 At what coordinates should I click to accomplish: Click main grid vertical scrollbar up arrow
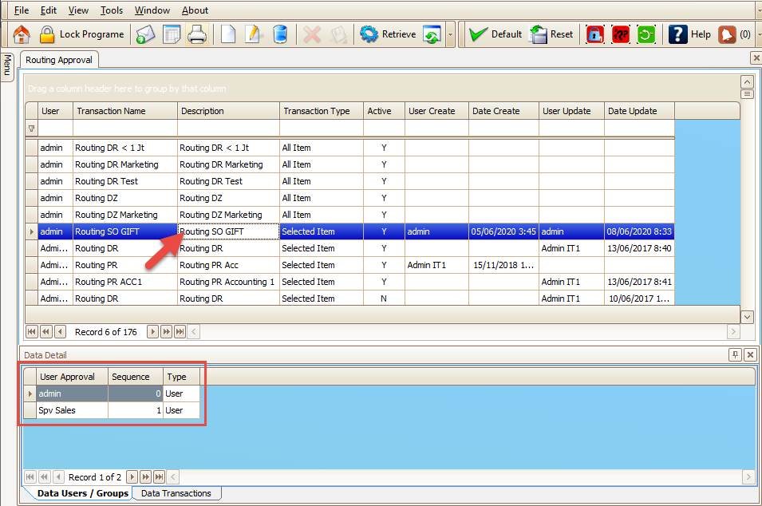click(x=747, y=81)
